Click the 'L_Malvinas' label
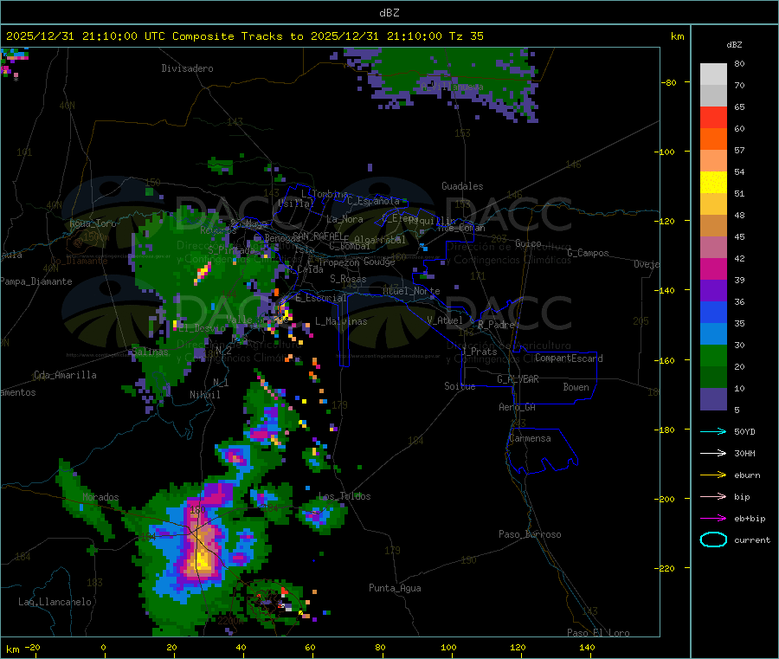Viewport: 779px width, 659px height. click(x=341, y=322)
